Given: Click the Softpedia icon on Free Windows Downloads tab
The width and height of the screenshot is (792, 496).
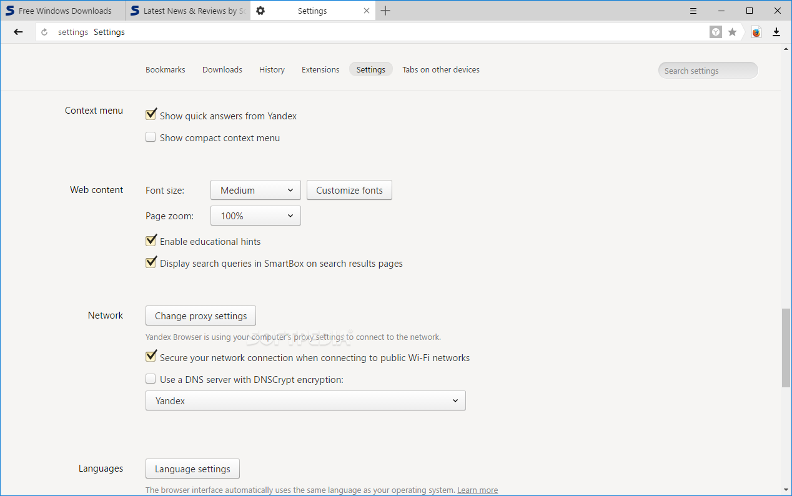Looking at the screenshot, I should click(10, 11).
